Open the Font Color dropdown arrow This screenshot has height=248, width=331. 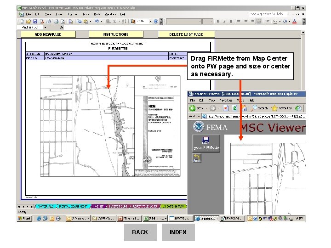point(299,21)
